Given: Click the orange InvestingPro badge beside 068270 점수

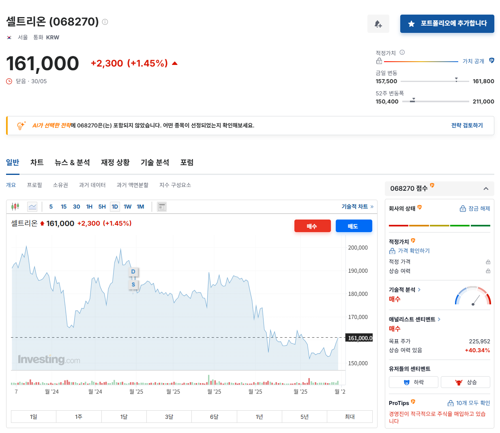Looking at the screenshot, I should point(432,186).
